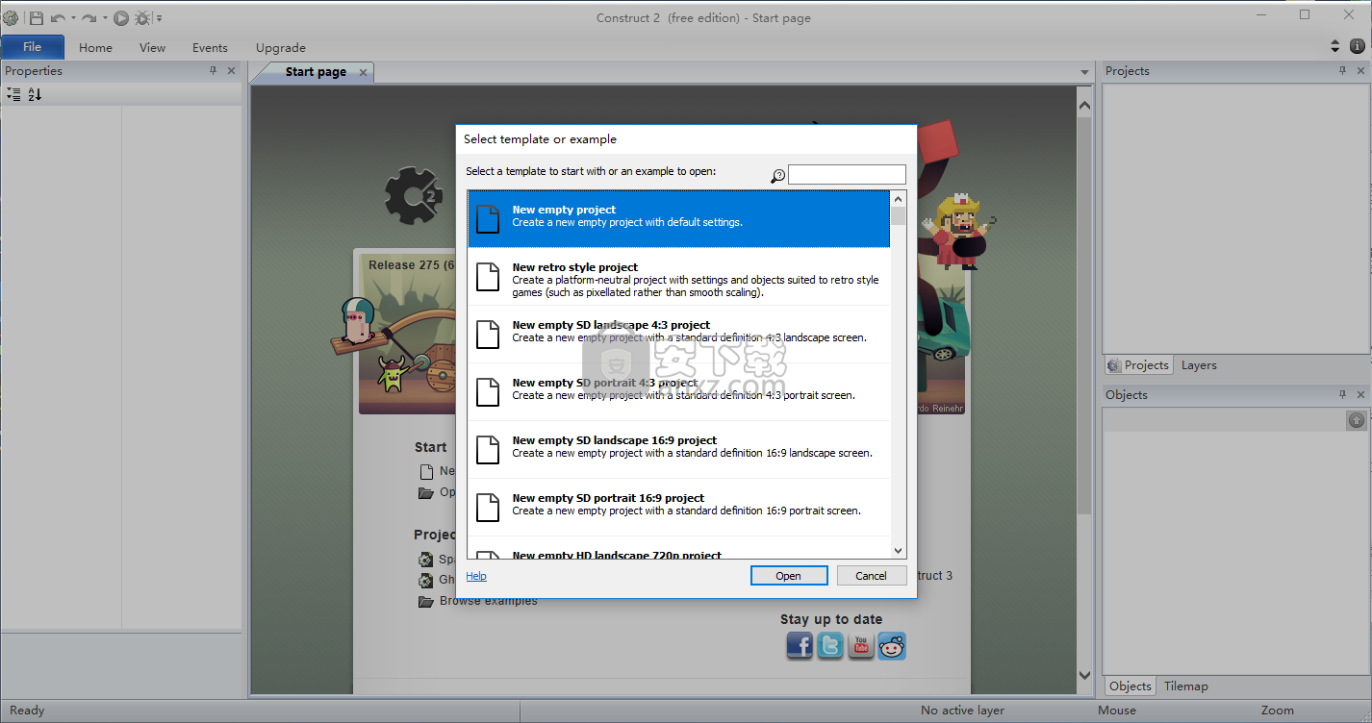This screenshot has height=723, width=1372.
Task: Open the File menu
Action: [x=33, y=47]
